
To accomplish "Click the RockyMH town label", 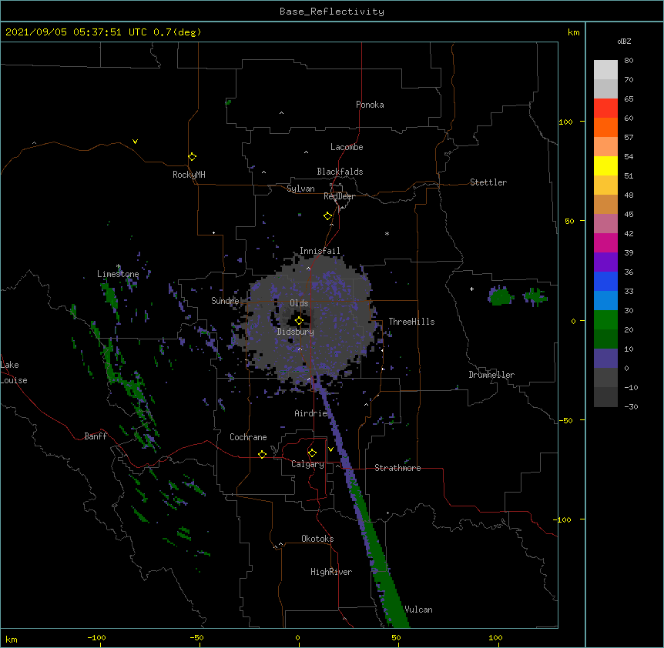I will (x=189, y=175).
